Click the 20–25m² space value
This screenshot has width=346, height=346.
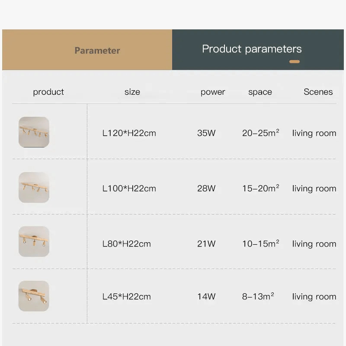[260, 133]
